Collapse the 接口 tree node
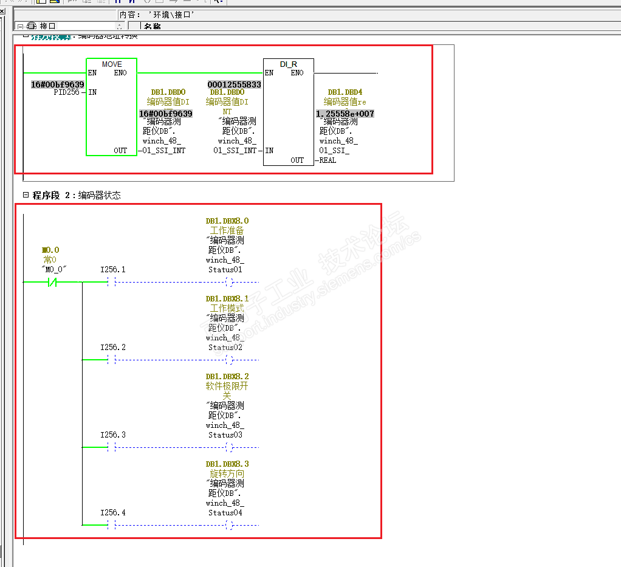 [20, 27]
